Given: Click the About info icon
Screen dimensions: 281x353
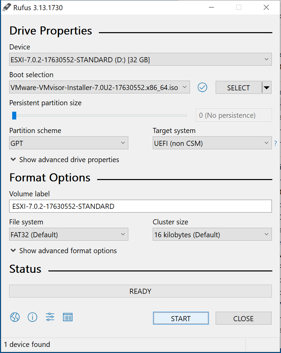Looking at the screenshot, I should pos(33,317).
